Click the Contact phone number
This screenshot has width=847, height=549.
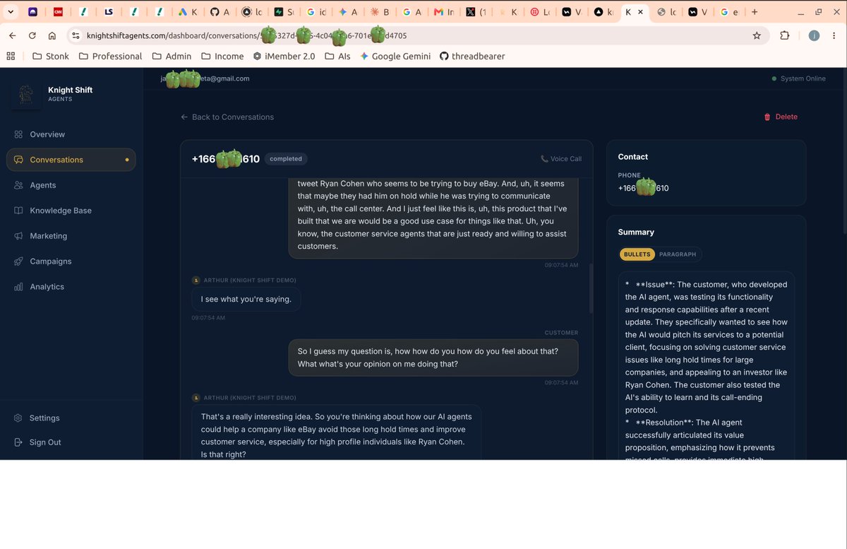point(643,188)
